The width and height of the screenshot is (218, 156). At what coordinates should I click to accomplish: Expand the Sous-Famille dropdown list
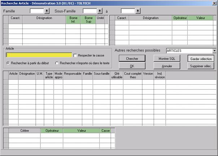(100, 11)
